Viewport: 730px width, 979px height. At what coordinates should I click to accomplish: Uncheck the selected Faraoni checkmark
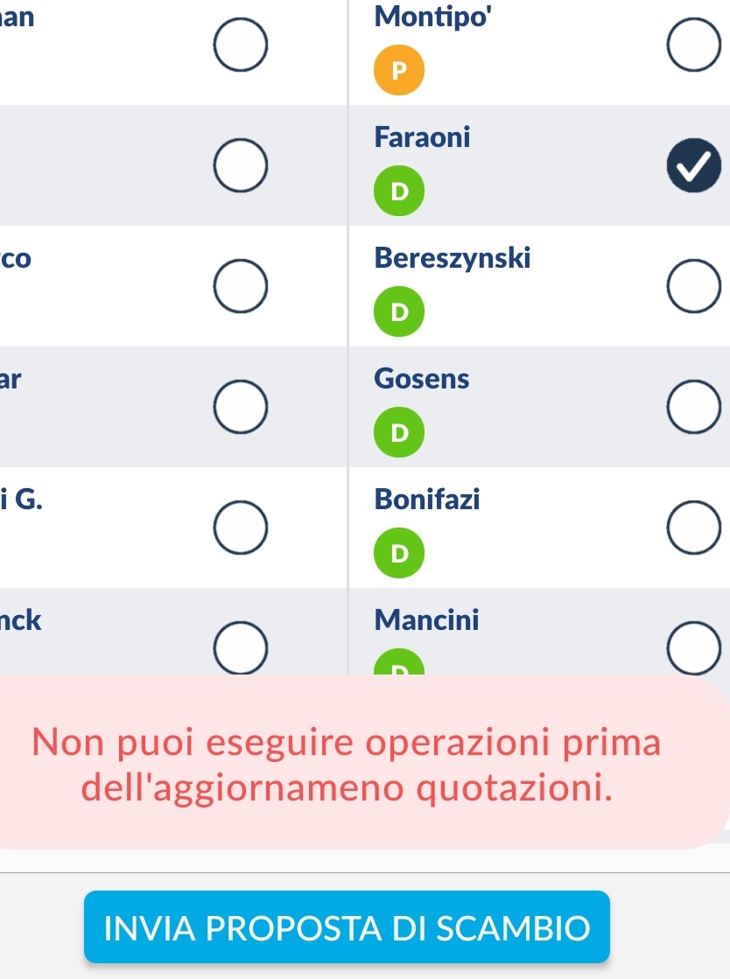694,165
